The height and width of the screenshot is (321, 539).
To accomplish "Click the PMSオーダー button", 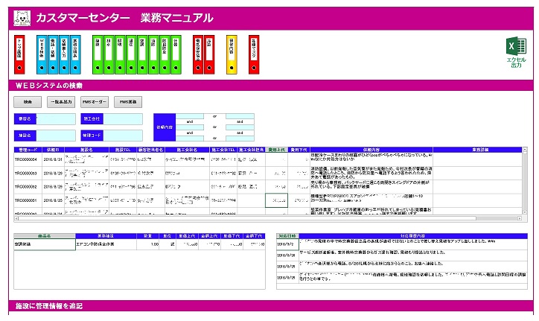I will 95,101.
